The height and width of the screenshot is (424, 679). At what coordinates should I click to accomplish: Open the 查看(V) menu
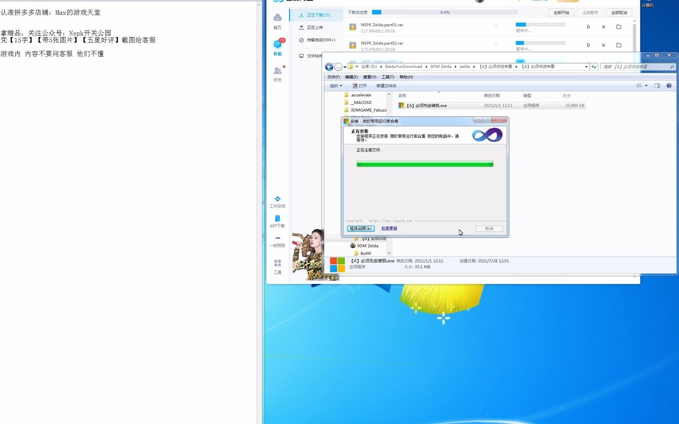click(370, 77)
